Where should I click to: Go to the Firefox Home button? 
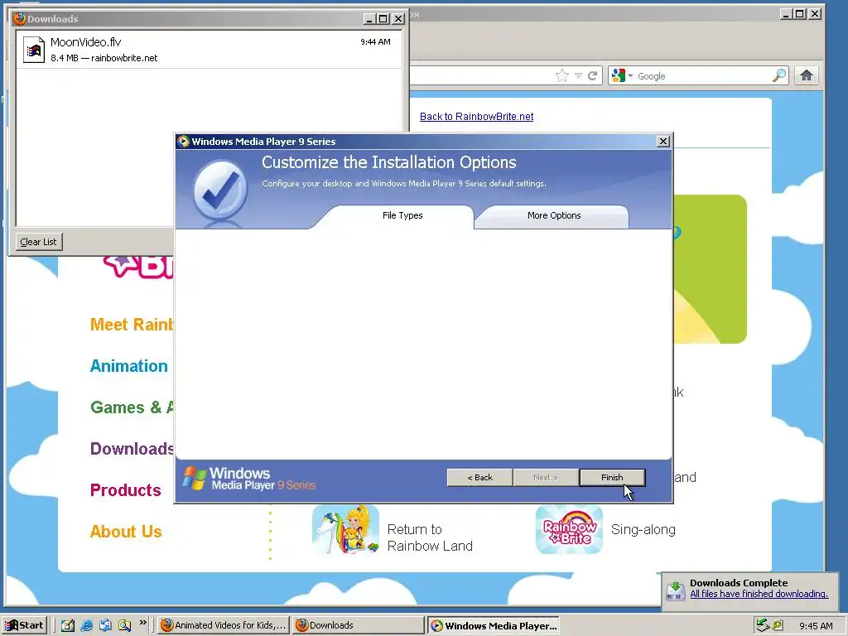click(x=807, y=75)
